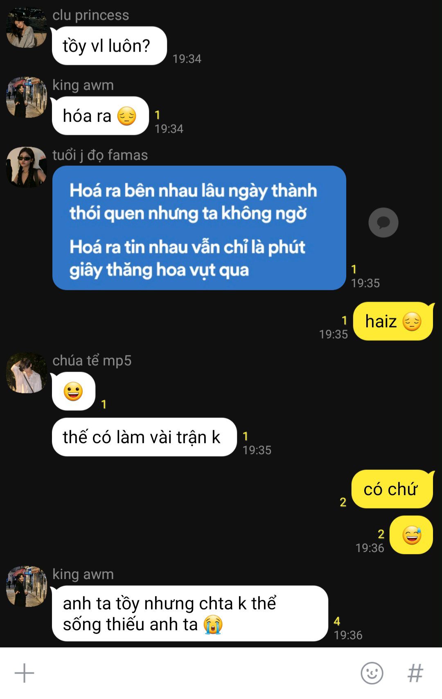The height and width of the screenshot is (699, 442).
Task: Open tuổi j đọ famas avatar
Action: pos(27,167)
